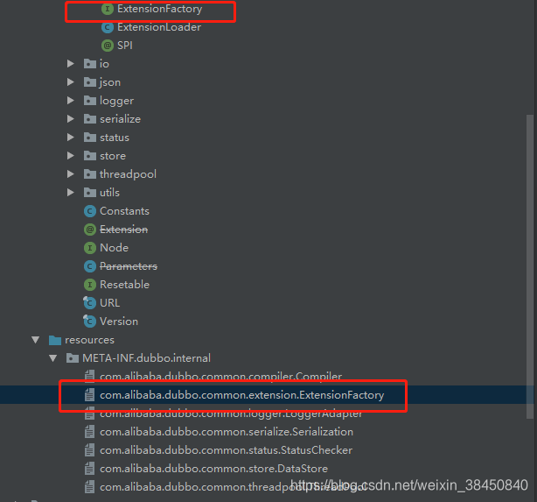Image resolution: width=537 pixels, height=502 pixels.
Task: Select the deprecated Extension entry
Action: (x=124, y=230)
